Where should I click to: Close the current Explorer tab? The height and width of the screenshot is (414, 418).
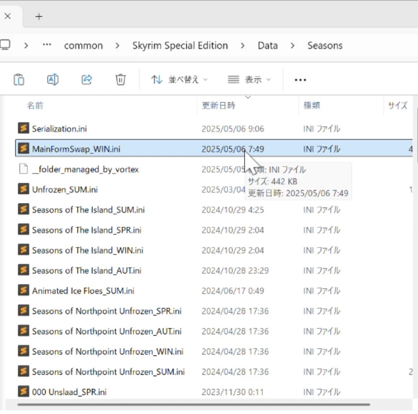pos(8,16)
